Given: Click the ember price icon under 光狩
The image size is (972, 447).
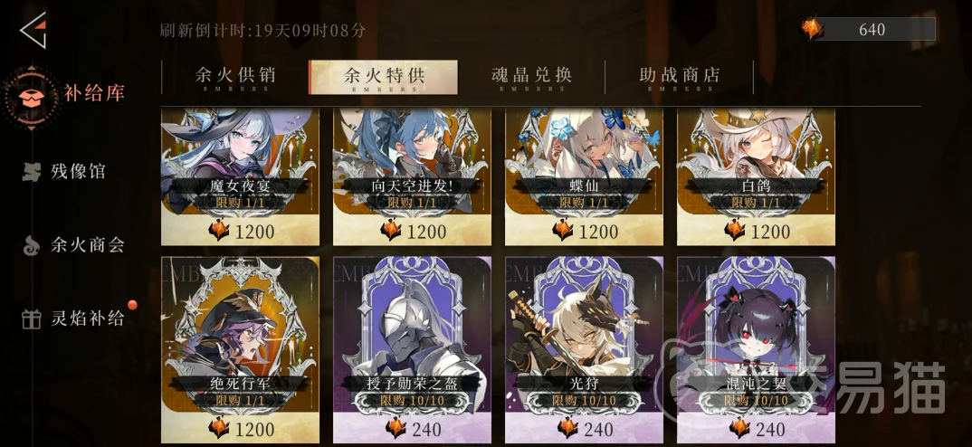Looking at the screenshot, I should [567, 428].
